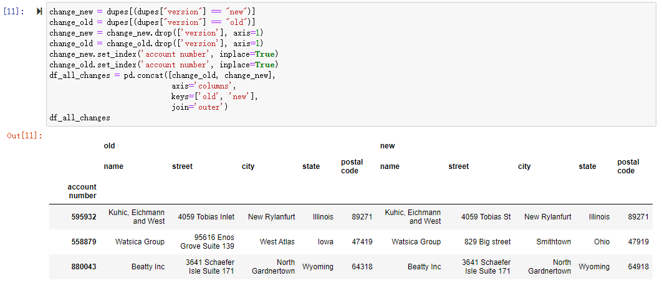The height and width of the screenshot is (288, 662).
Task: Click the postal code value 47919
Action: [x=638, y=242]
